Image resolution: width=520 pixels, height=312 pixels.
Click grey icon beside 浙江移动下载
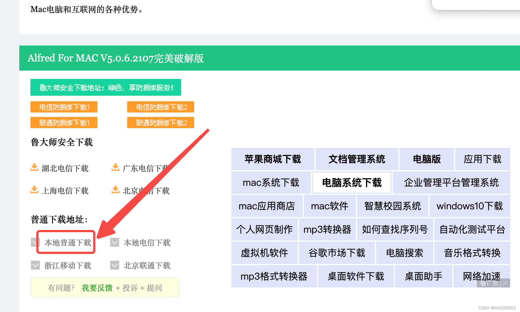tap(35, 265)
